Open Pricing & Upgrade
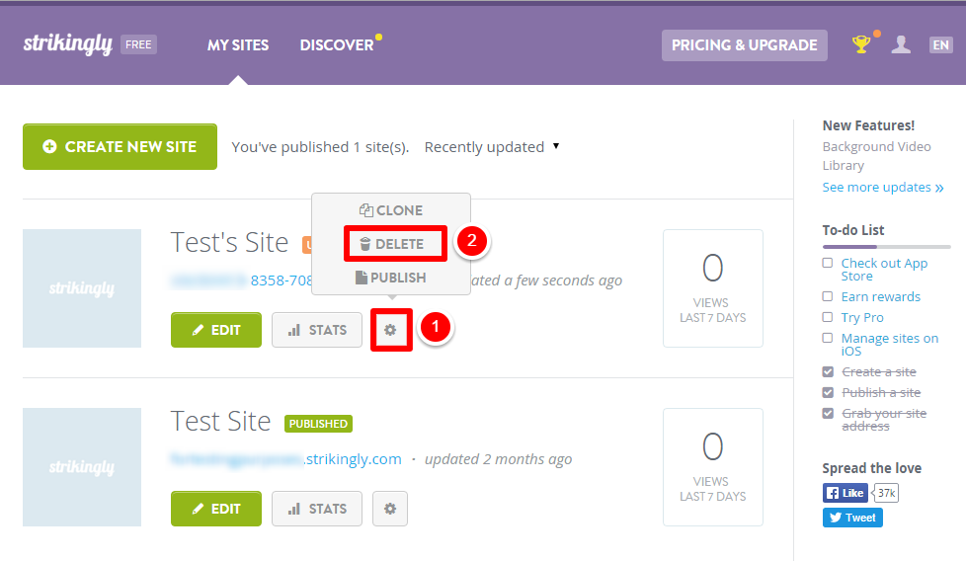Image resolution: width=966 pixels, height=561 pixels. 744,45
